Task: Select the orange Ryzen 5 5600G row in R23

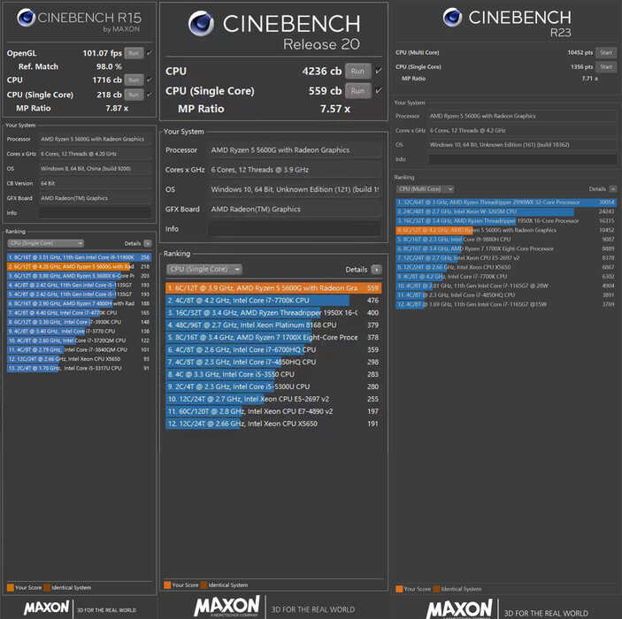Action: (506, 231)
